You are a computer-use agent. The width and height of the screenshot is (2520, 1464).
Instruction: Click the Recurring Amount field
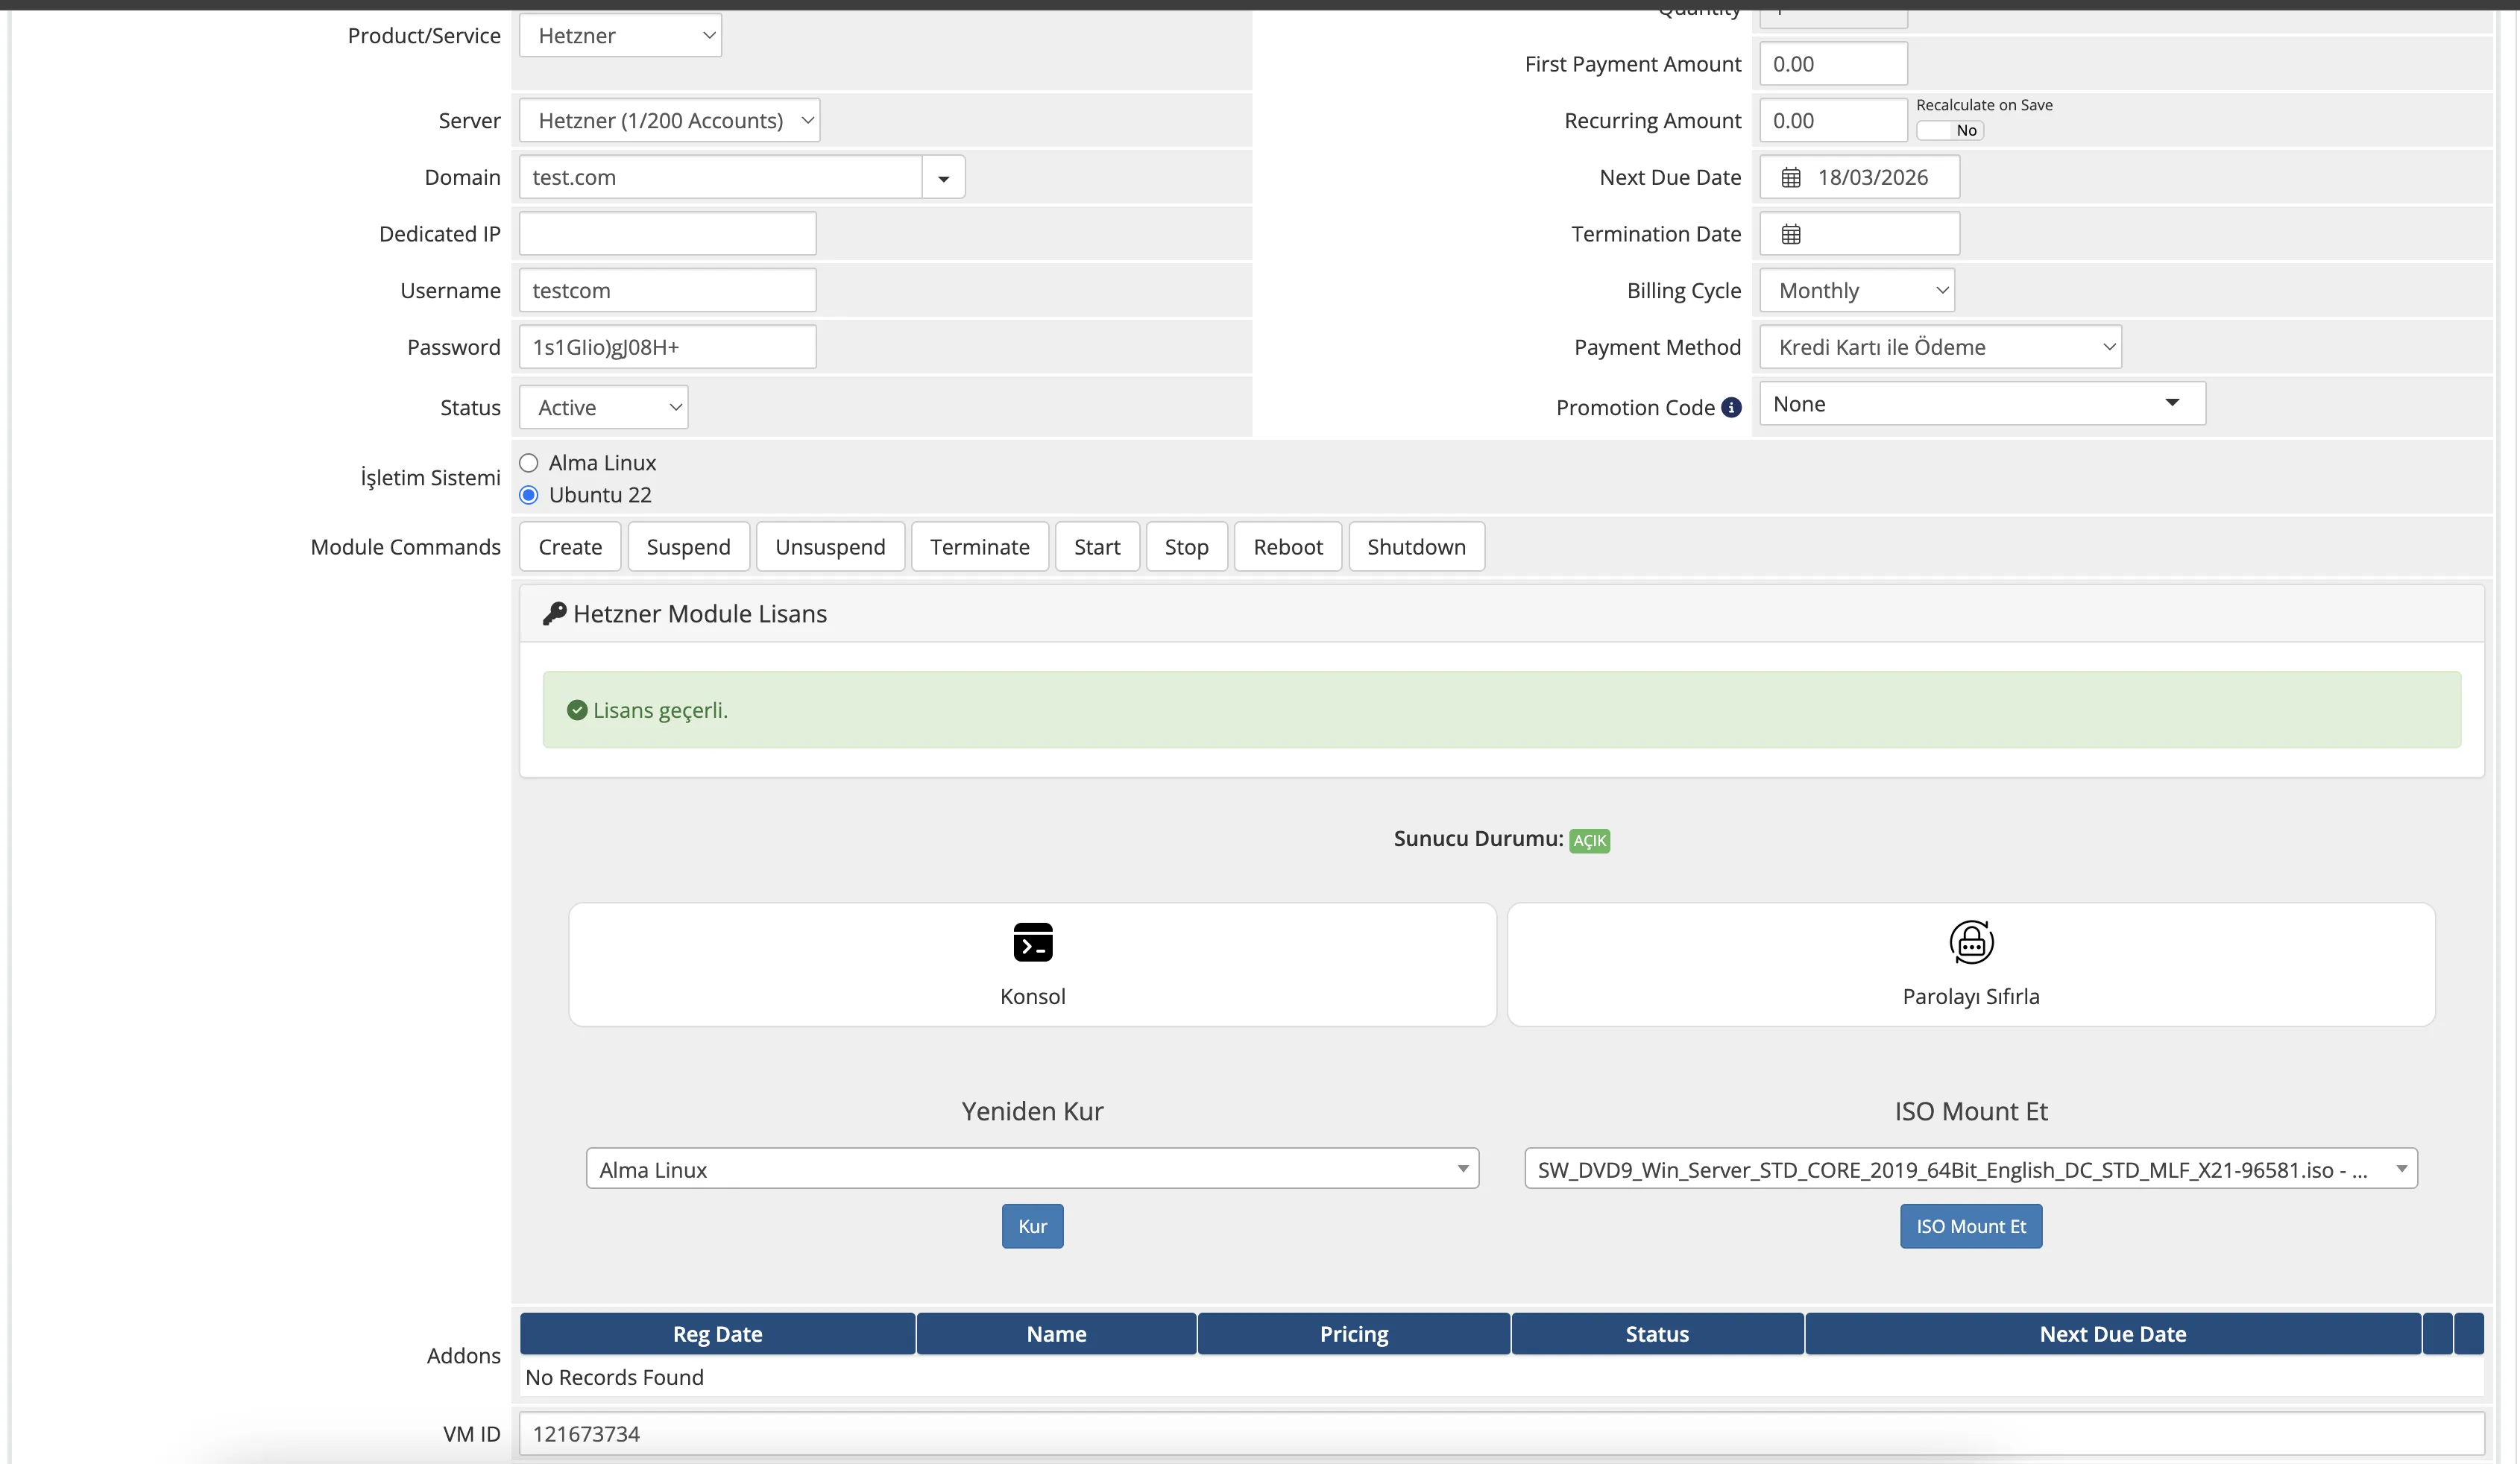click(1833, 120)
